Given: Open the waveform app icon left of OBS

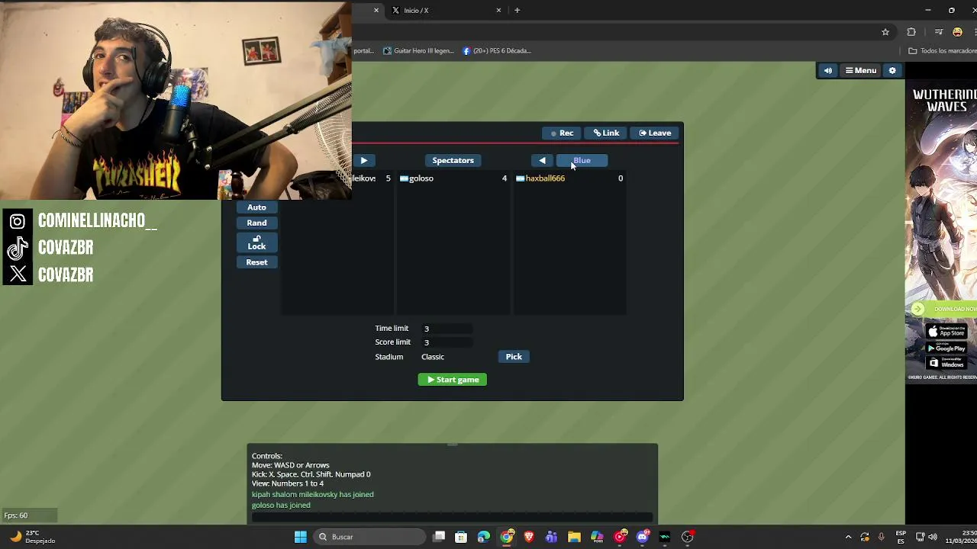Looking at the screenshot, I should click(x=665, y=537).
